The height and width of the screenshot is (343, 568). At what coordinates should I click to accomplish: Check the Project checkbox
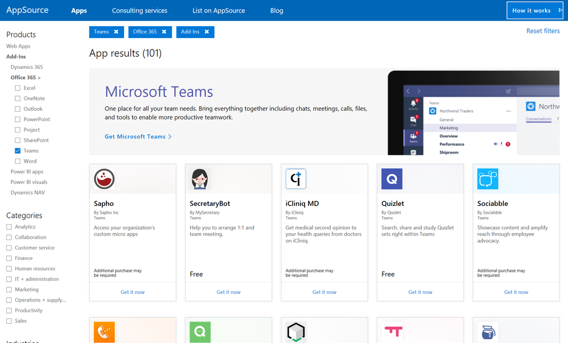point(18,130)
